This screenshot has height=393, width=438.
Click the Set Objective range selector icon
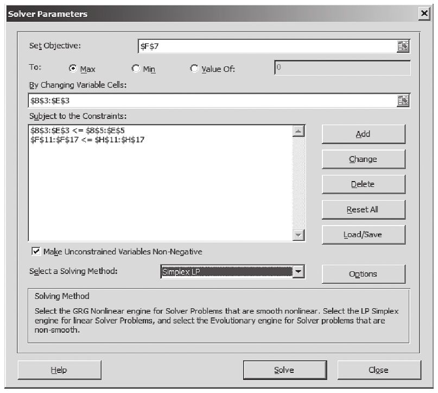click(403, 47)
